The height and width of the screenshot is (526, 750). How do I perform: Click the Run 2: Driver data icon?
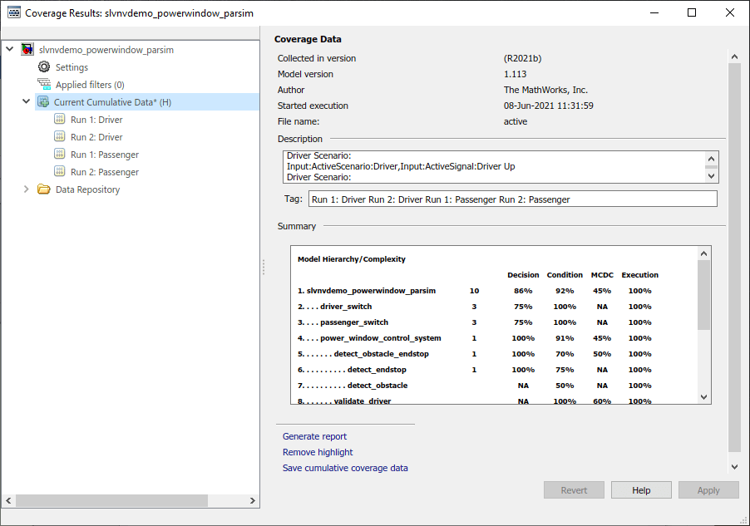coord(59,137)
